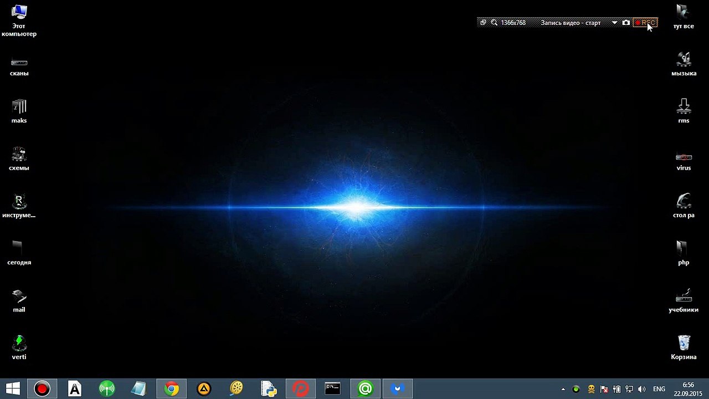Open the network tray icon
Screen dimensions: 709x399
(629, 390)
